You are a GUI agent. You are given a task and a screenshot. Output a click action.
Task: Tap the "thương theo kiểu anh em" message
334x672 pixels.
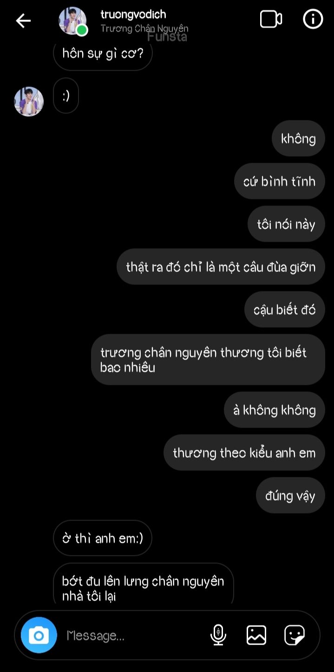[244, 453]
